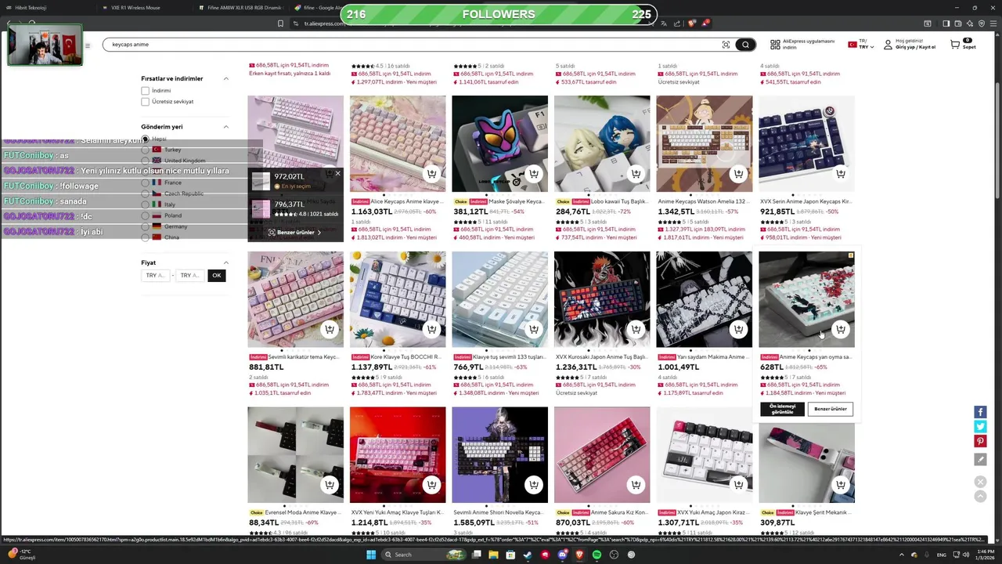Viewport: 1002px width, 564px height.
Task: Open Spotify from the Windows taskbar
Action: tap(597, 555)
